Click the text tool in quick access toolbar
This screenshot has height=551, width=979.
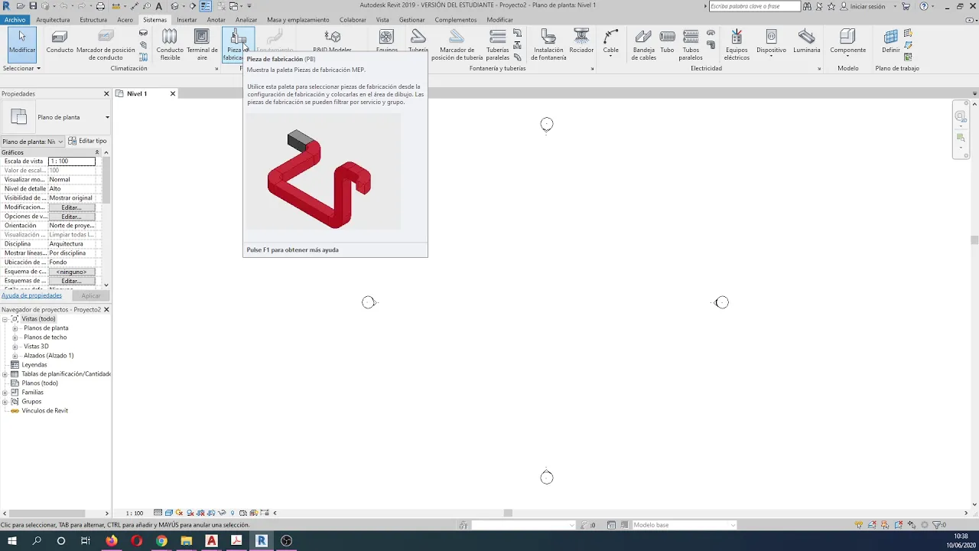159,6
